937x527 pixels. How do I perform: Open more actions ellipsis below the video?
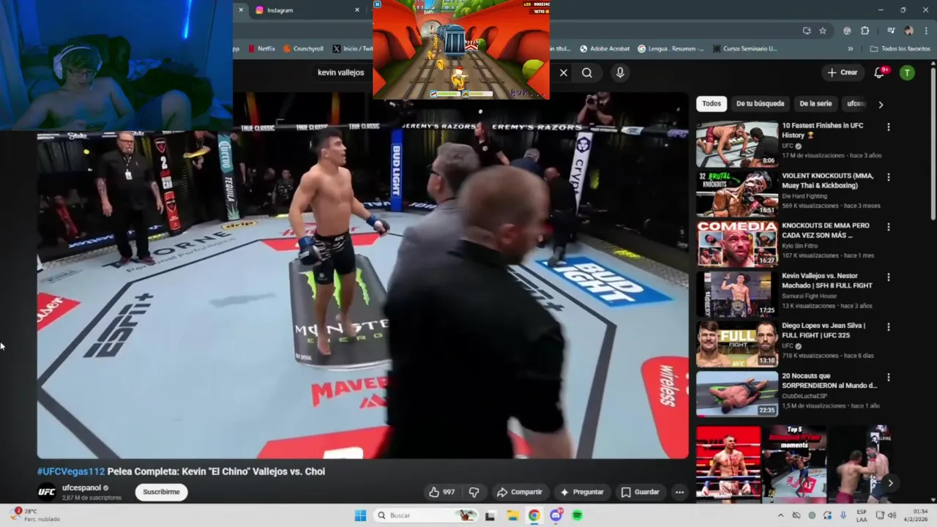tap(679, 492)
